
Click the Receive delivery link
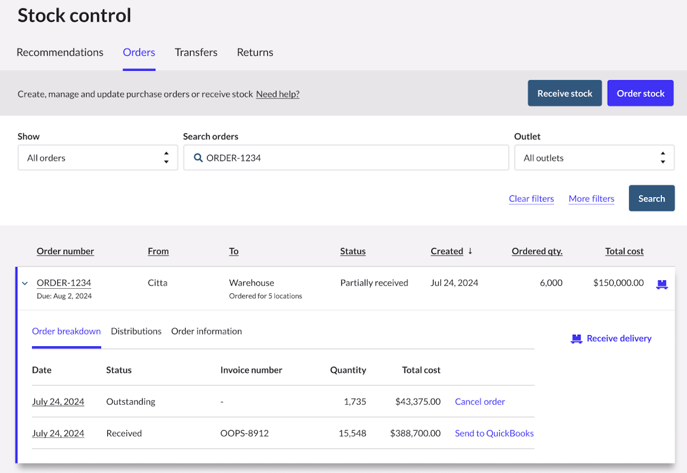(618, 339)
